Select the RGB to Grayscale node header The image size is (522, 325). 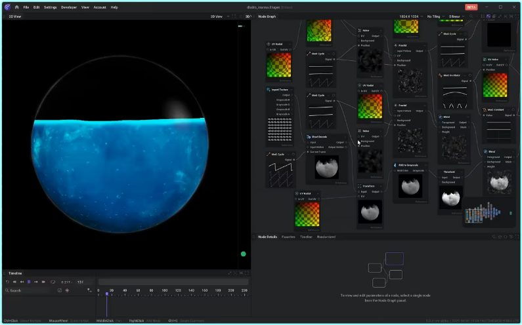410,165
